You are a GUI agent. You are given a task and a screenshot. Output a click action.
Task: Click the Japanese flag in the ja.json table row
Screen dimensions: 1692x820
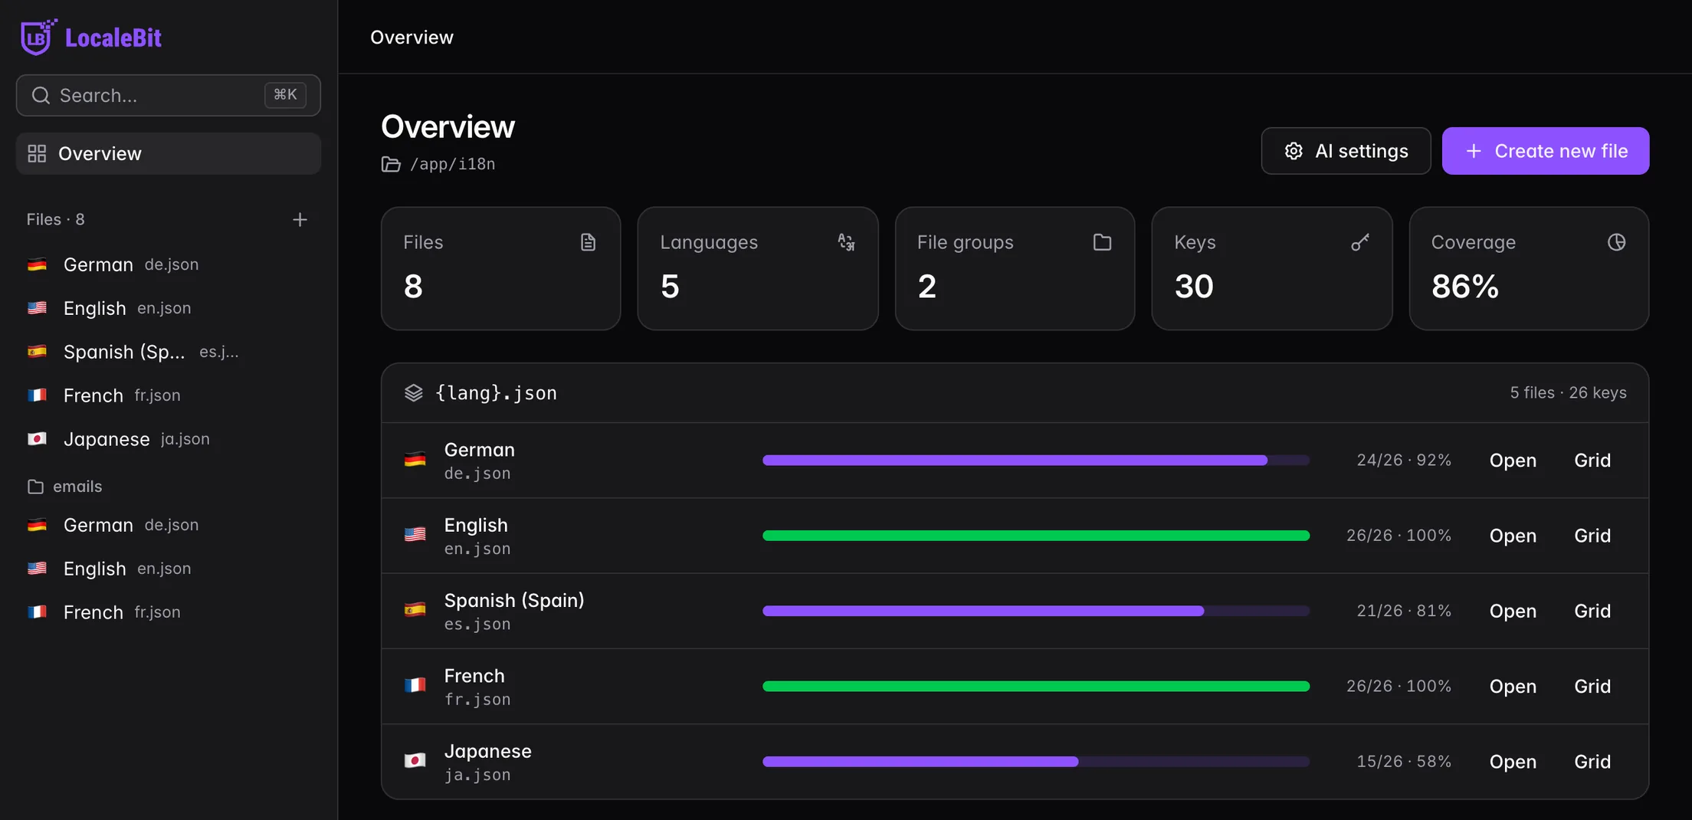click(x=415, y=761)
